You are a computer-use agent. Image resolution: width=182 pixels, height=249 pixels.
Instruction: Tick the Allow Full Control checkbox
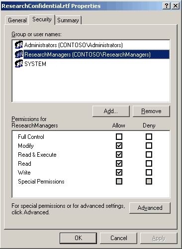[119, 137]
